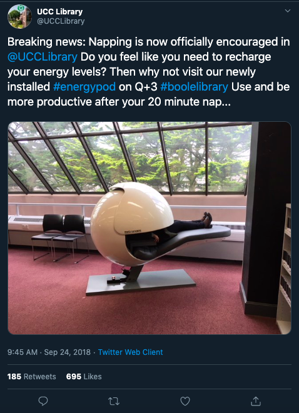Open the Twitter Web Client link
Viewport: 299px width, 413px height.
[x=131, y=352]
